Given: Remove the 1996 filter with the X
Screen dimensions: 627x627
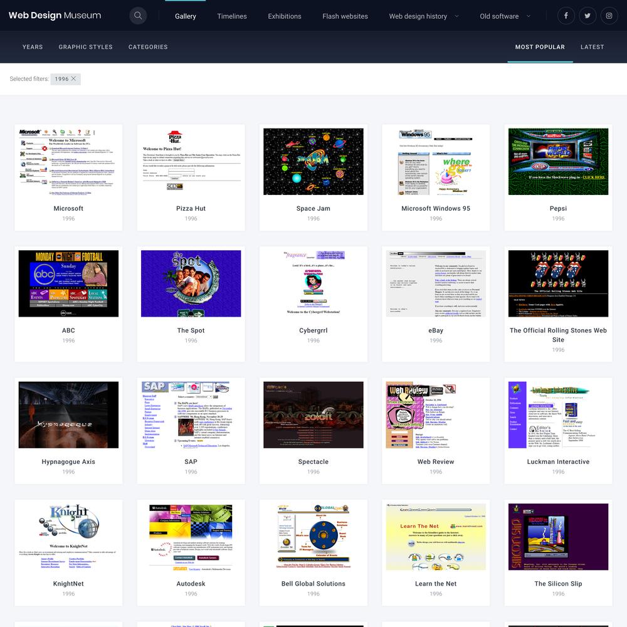Looking at the screenshot, I should pos(73,79).
